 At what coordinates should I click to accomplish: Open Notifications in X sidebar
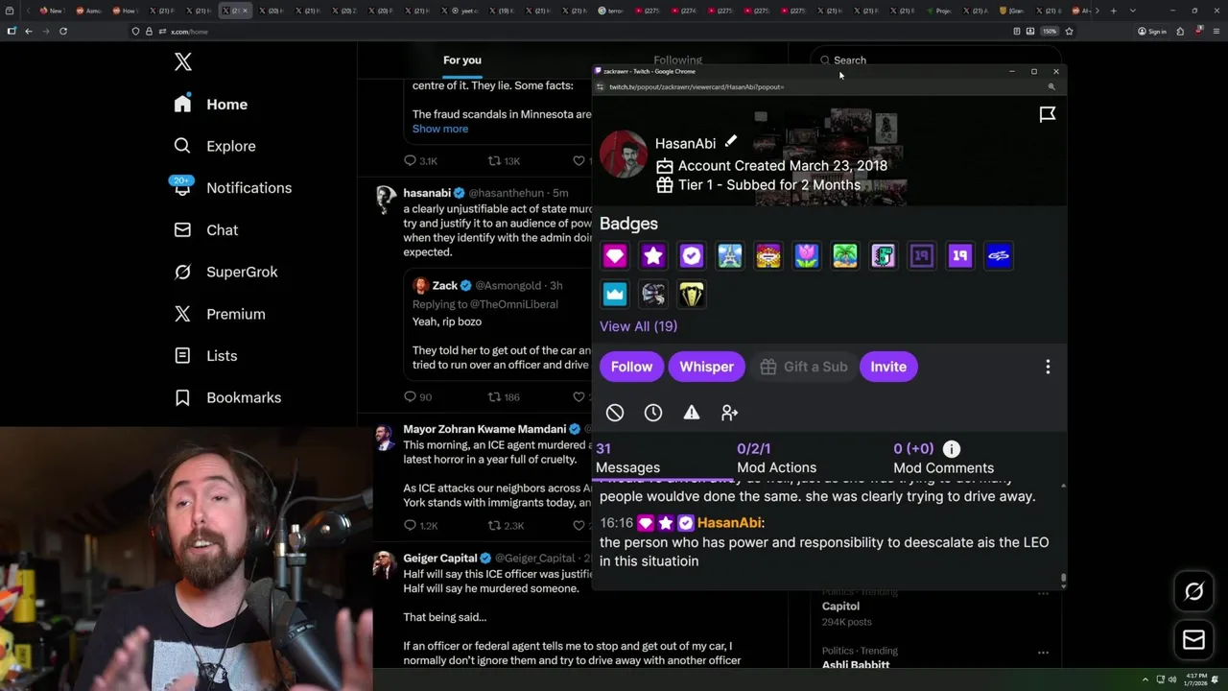pyautogui.click(x=232, y=188)
